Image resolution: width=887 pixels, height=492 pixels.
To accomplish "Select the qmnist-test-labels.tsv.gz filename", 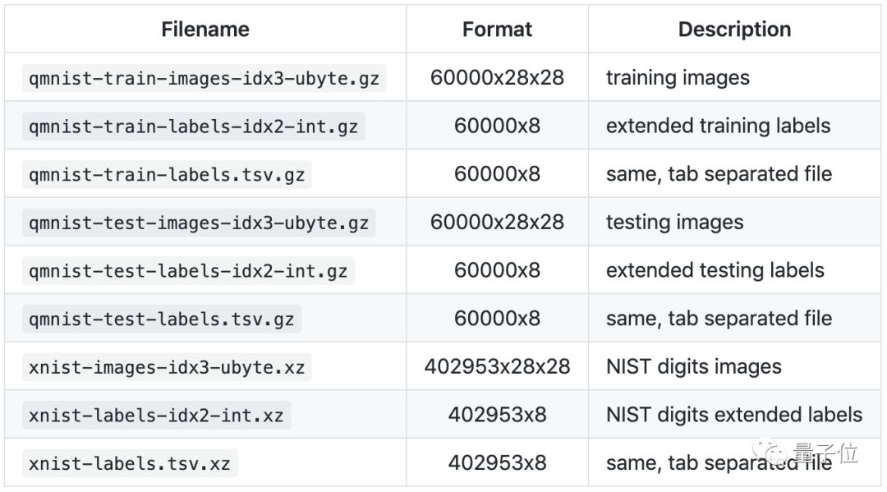I will pos(162,319).
